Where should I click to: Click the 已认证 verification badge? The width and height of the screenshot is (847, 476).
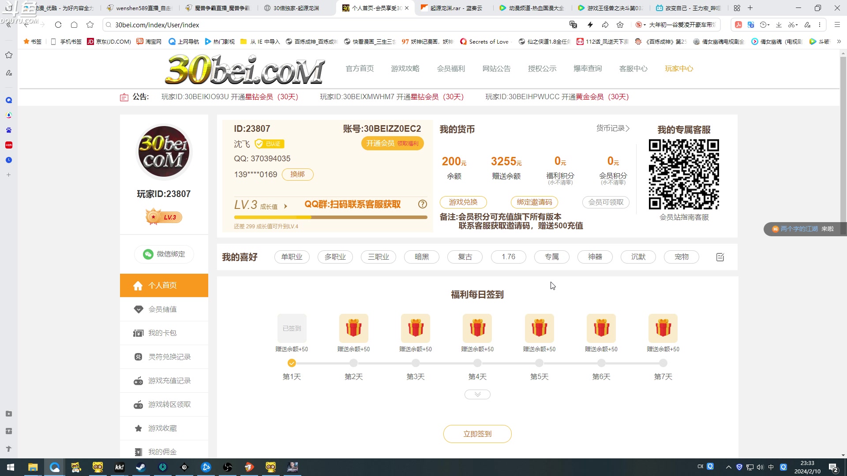coord(270,144)
